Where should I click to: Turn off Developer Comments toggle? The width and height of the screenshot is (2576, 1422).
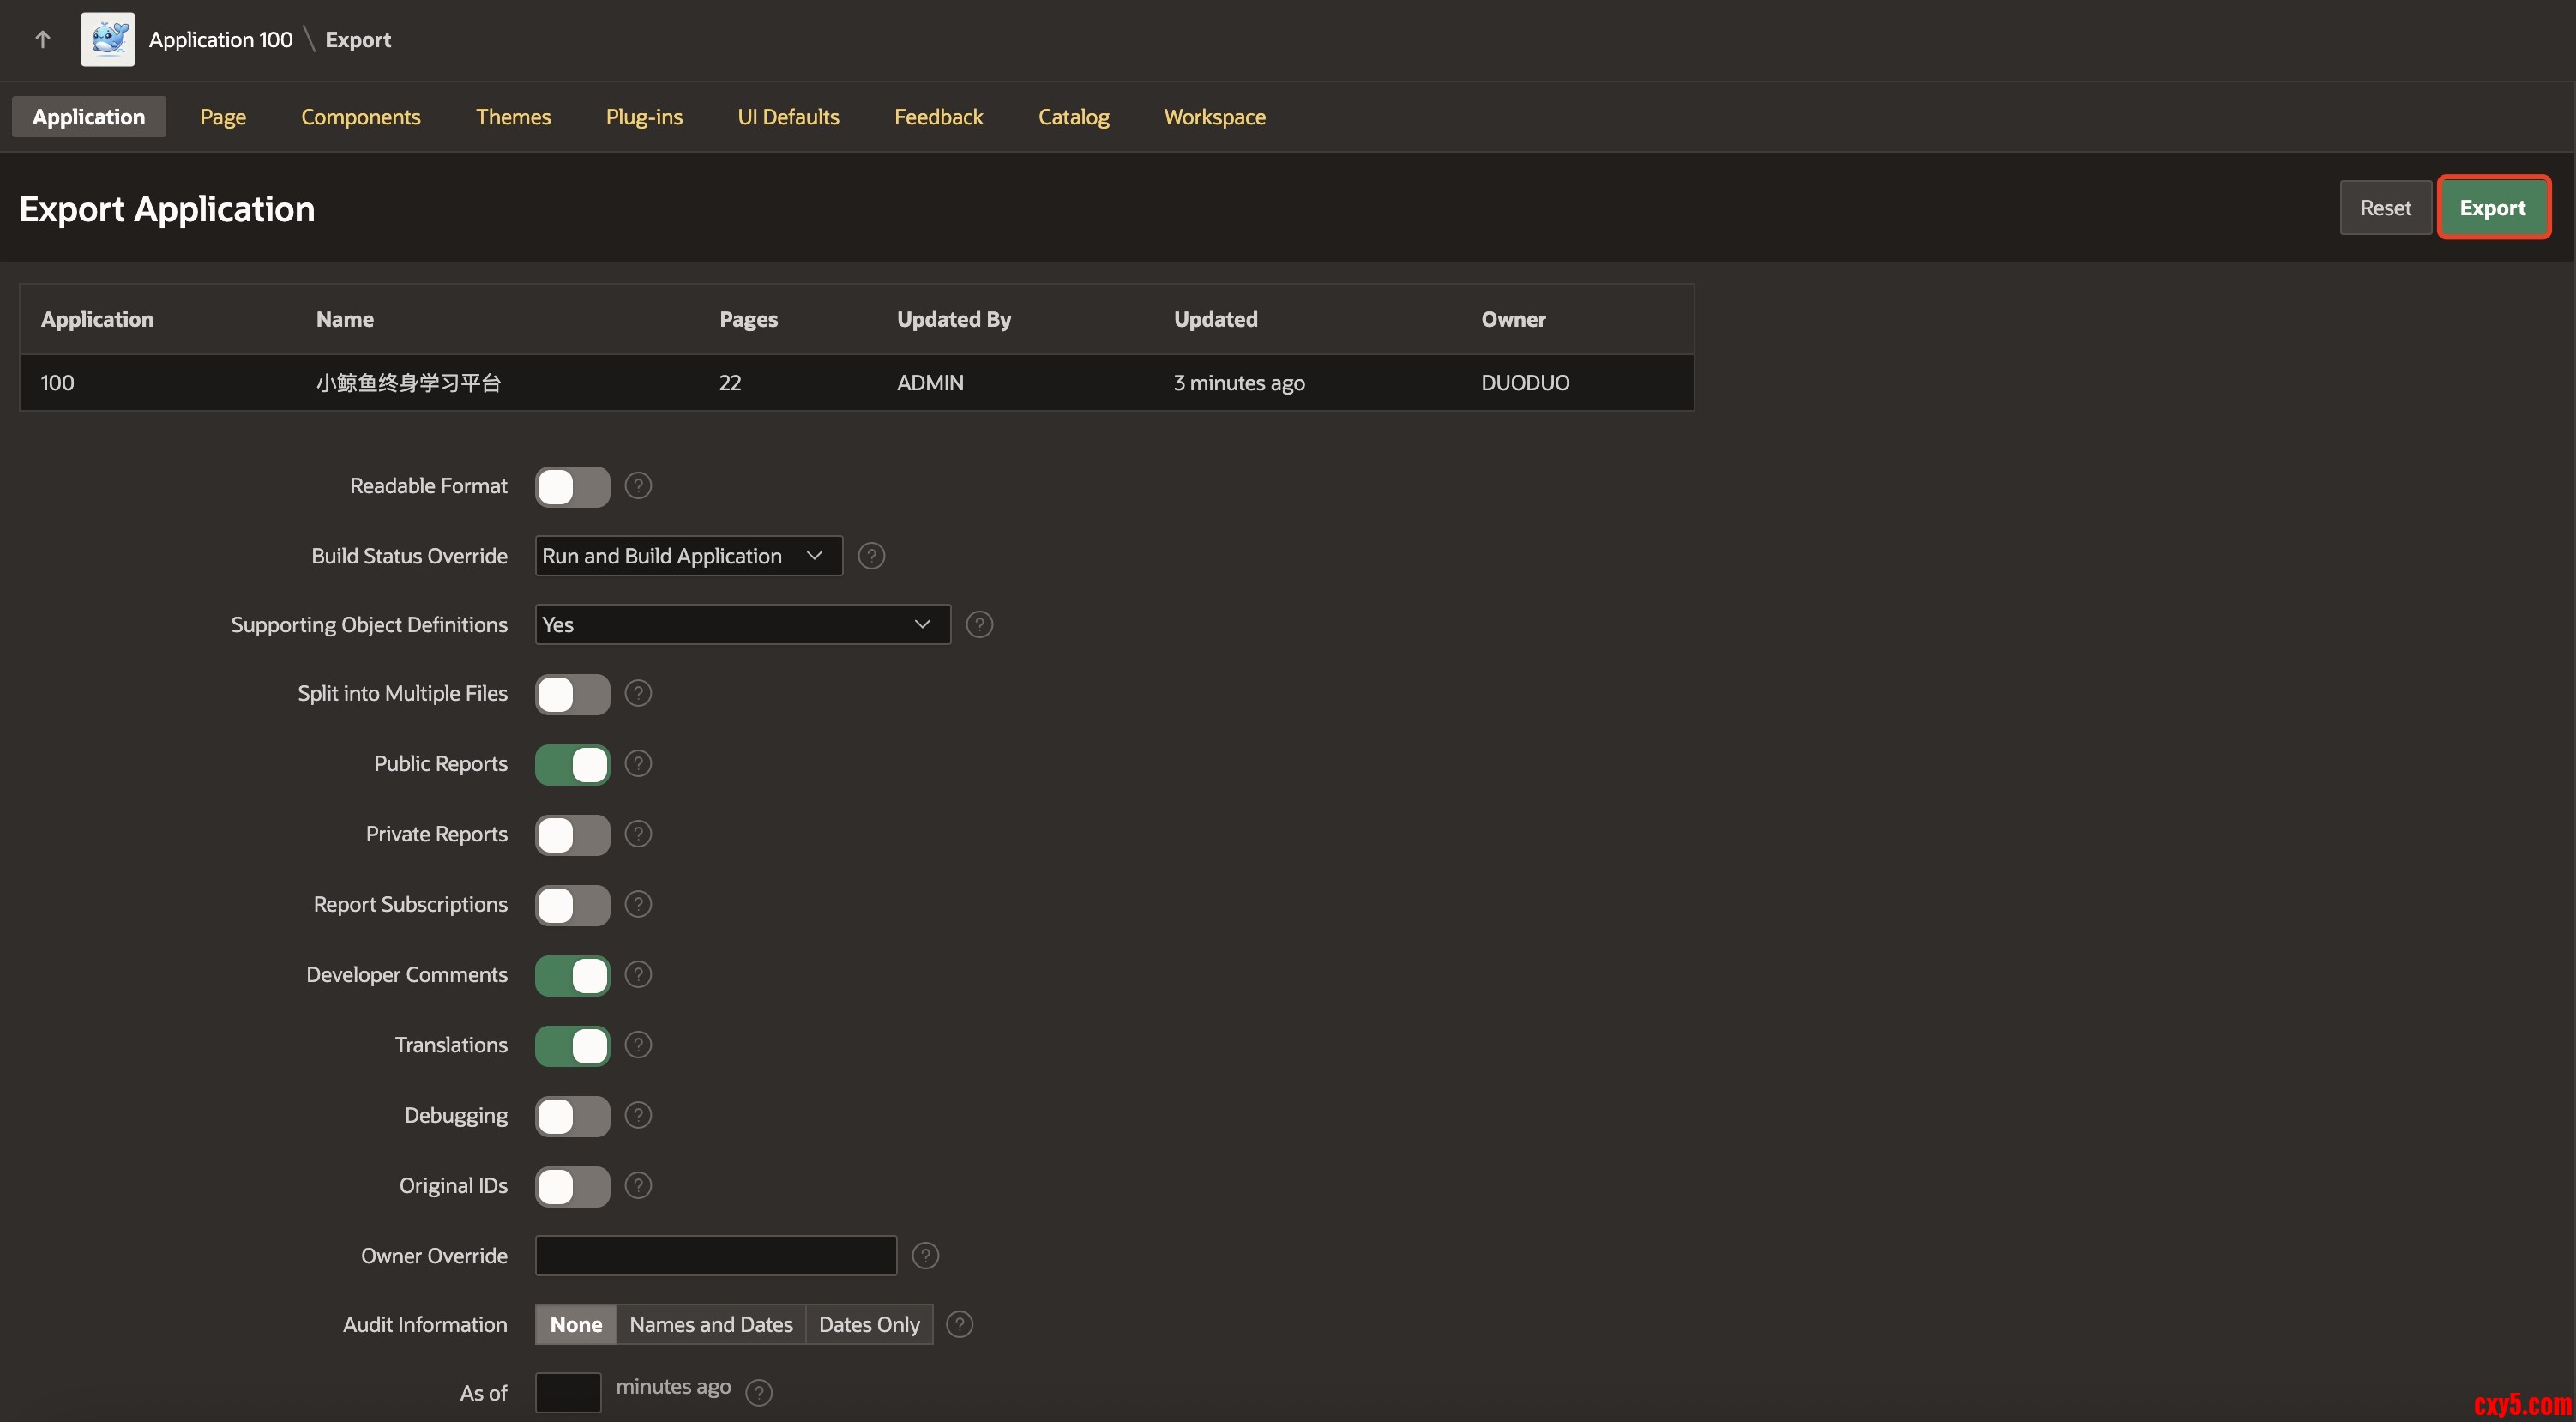click(x=572, y=976)
